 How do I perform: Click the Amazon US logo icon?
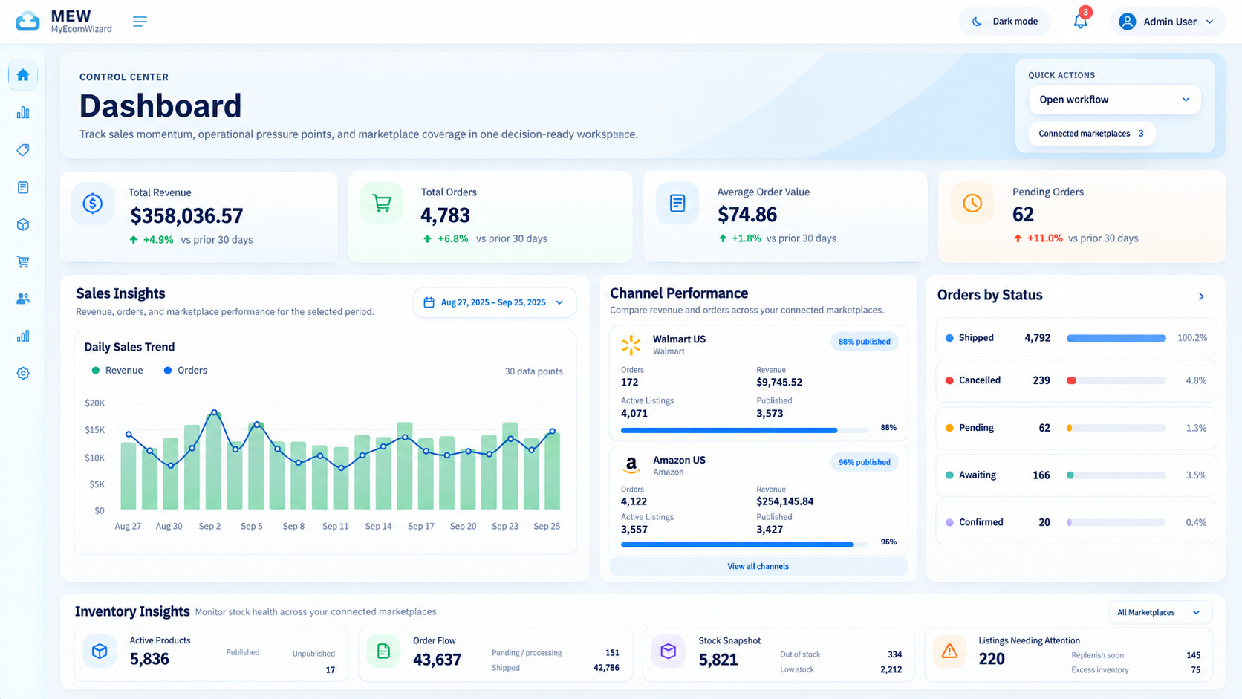pos(631,466)
